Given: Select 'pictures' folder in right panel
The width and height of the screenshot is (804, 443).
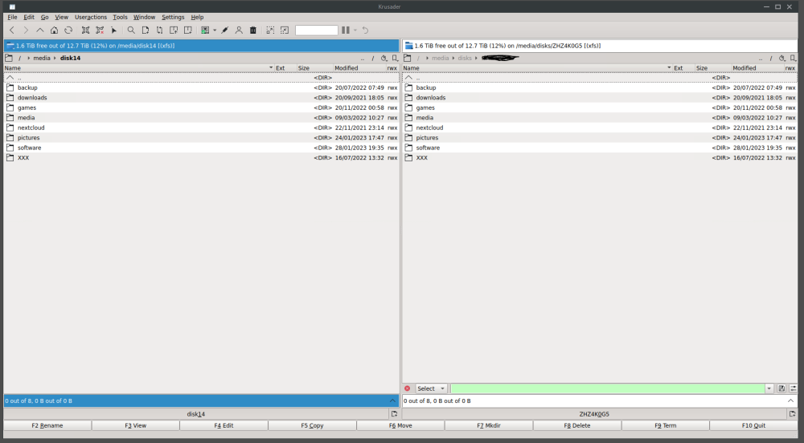Looking at the screenshot, I should tap(600, 137).
